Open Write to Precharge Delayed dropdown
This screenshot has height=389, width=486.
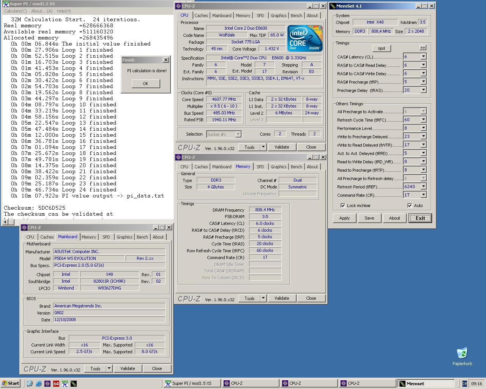pos(423,136)
